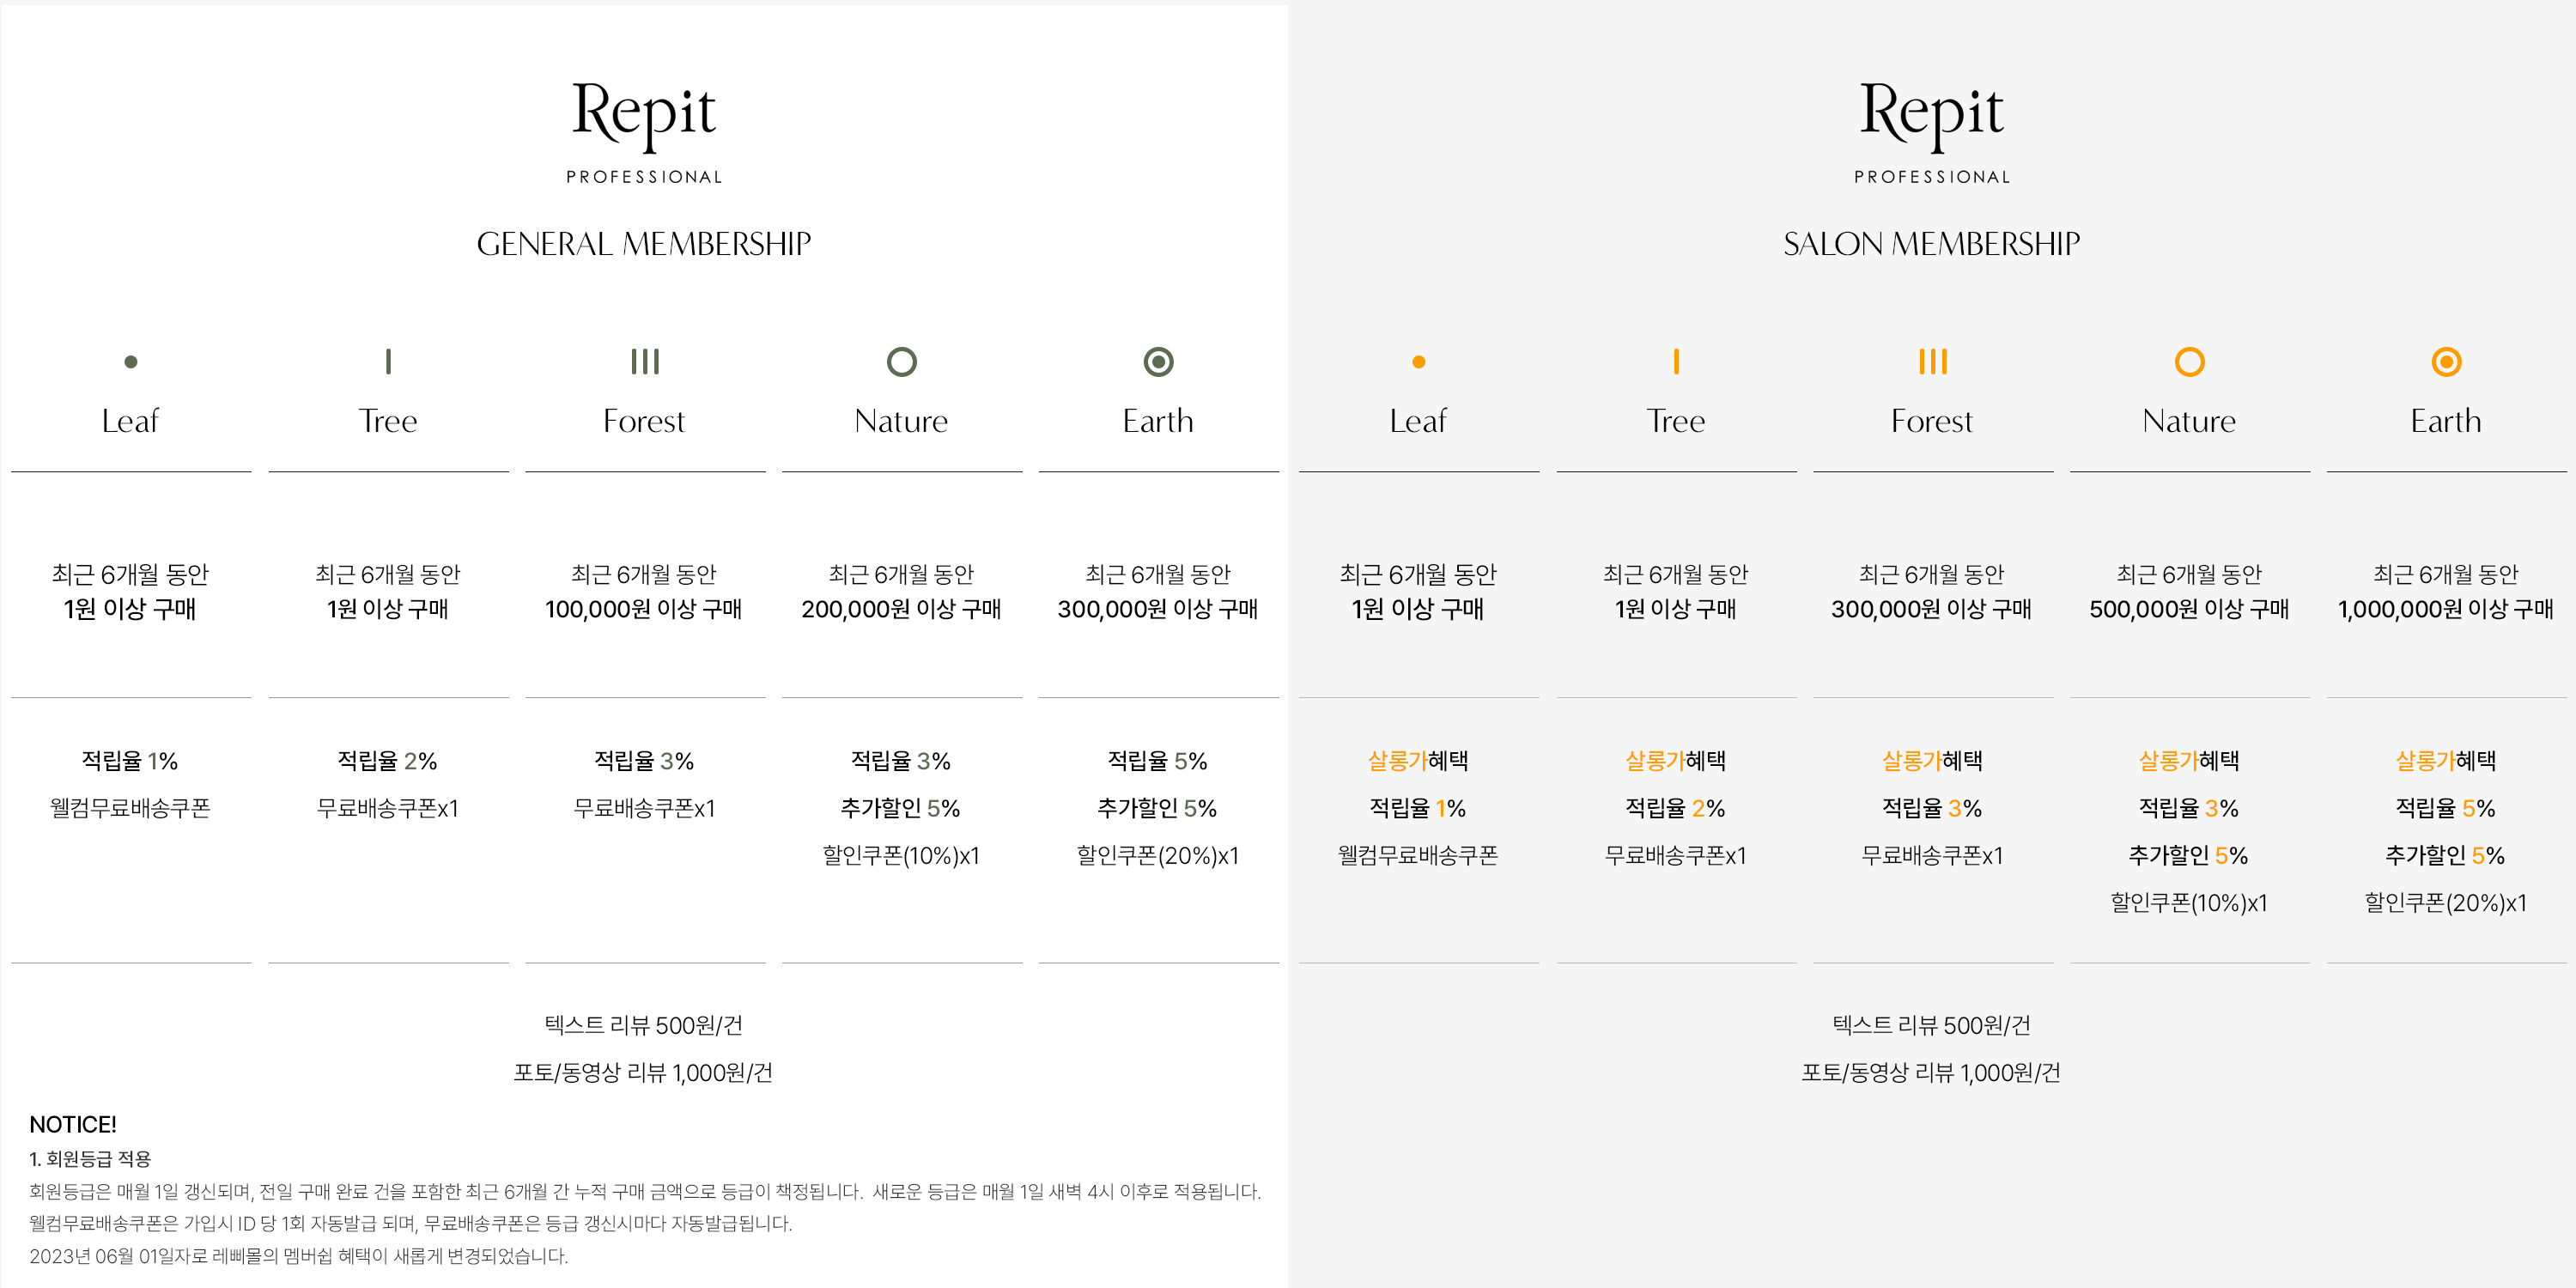
Task: Click the green Tree single-bar icon
Action: pyautogui.click(x=388, y=361)
